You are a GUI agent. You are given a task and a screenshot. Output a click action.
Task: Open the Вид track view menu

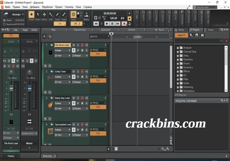[x=55, y=30]
